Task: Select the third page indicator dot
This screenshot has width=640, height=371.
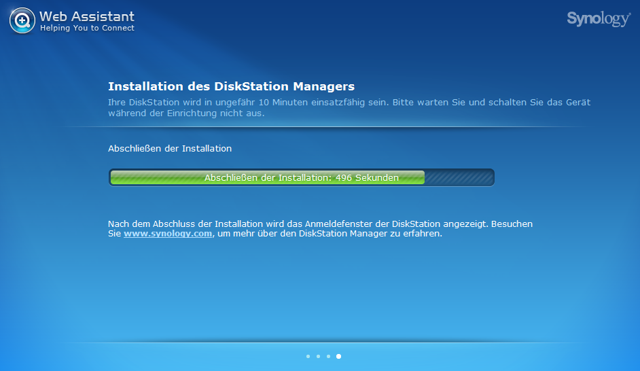Action: click(x=329, y=356)
